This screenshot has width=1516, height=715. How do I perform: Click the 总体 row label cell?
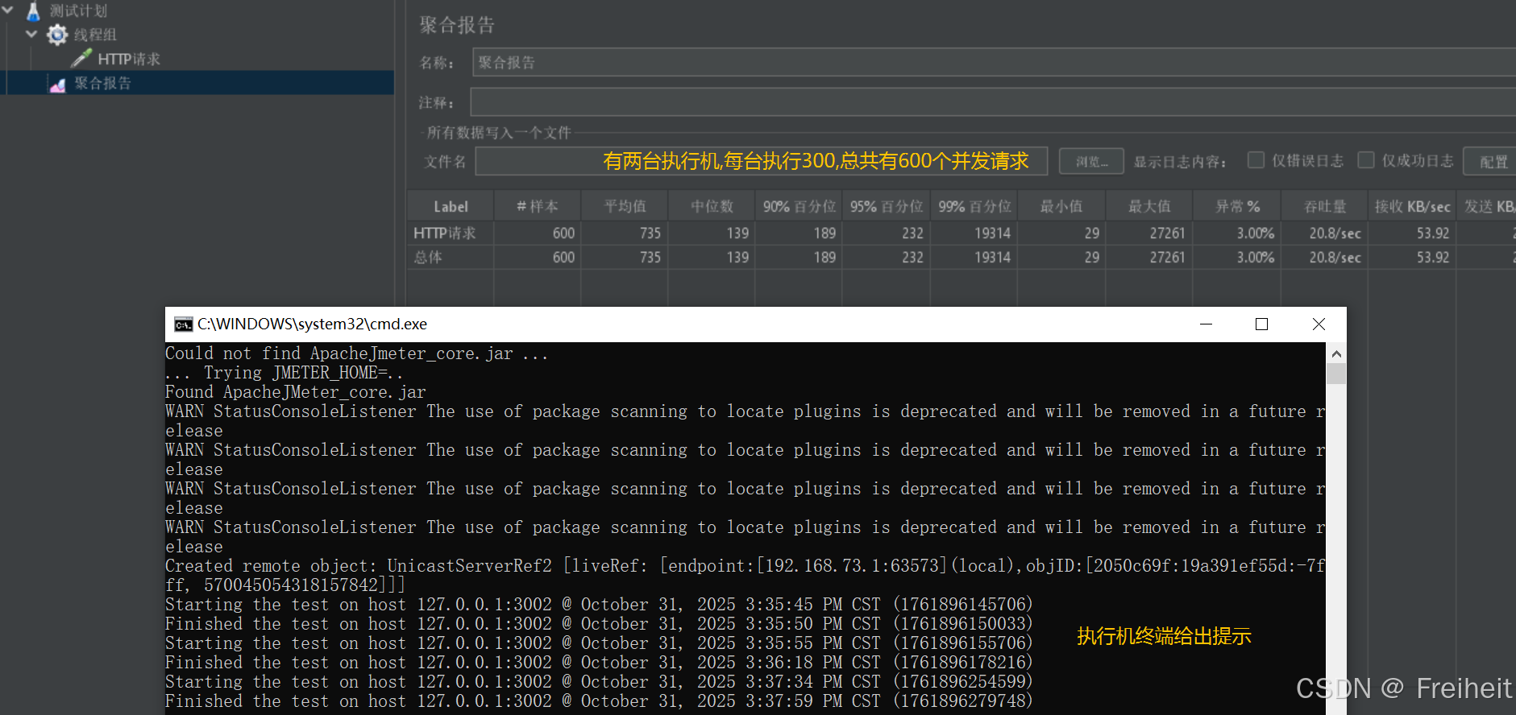click(451, 258)
